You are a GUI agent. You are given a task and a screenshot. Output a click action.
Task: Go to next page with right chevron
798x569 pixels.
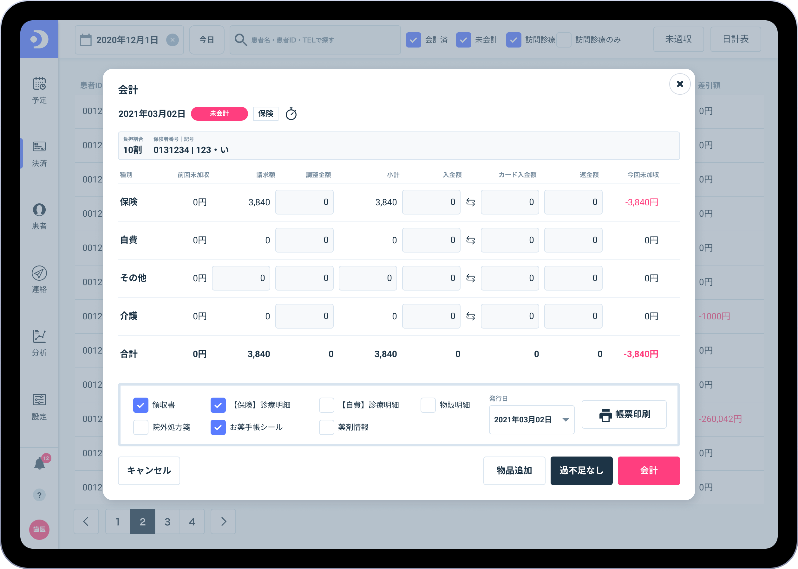coord(223,521)
